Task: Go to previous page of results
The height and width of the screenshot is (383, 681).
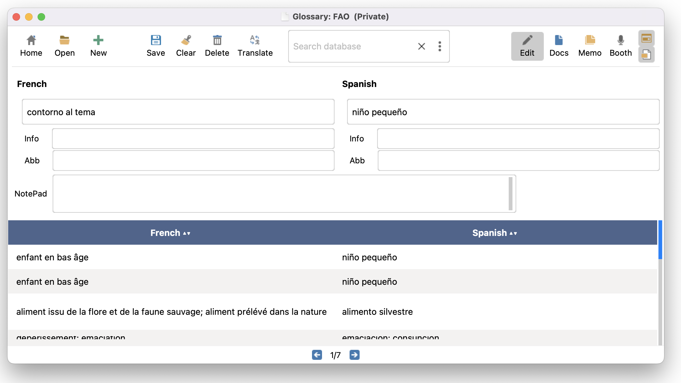Action: click(x=317, y=355)
